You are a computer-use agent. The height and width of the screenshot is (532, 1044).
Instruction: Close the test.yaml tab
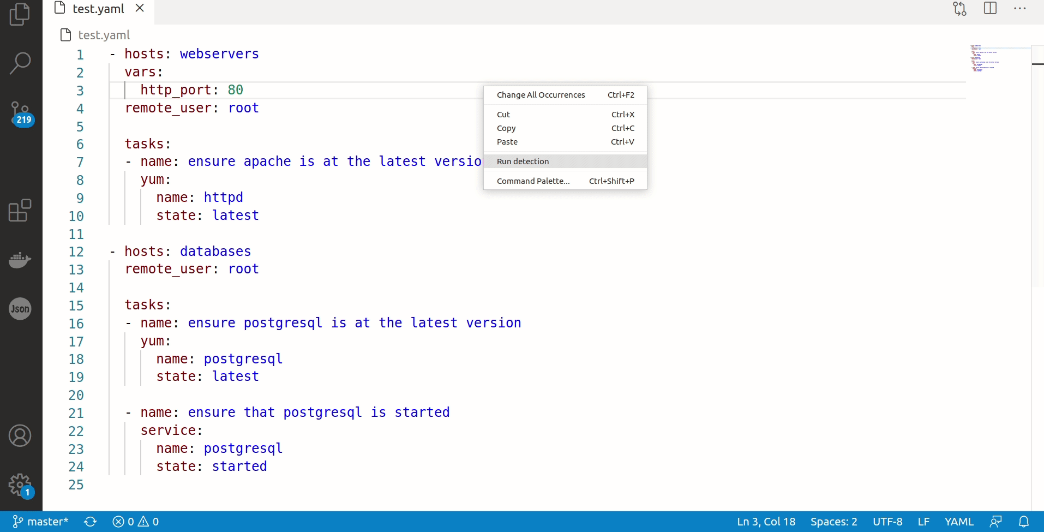coord(140,8)
